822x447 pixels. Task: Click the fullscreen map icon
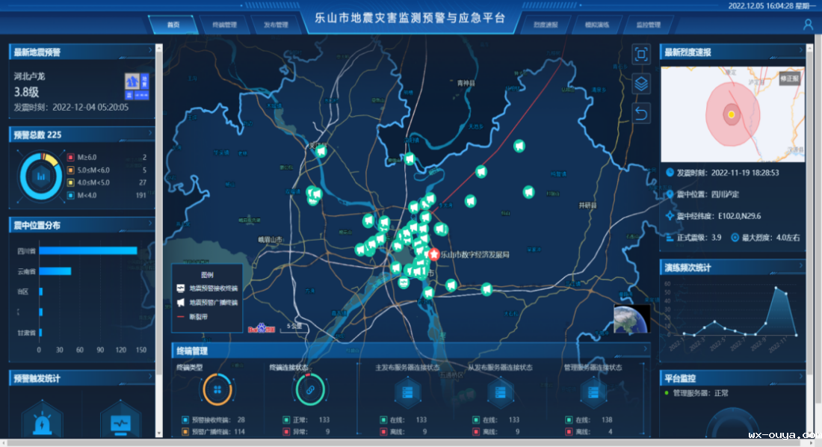[640, 54]
